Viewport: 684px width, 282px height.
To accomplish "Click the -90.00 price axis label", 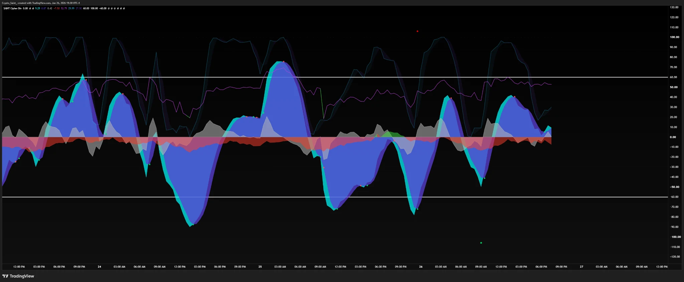I will tap(674, 227).
